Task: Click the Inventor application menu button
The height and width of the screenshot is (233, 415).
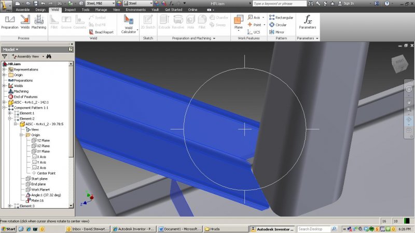Action: 6,5
